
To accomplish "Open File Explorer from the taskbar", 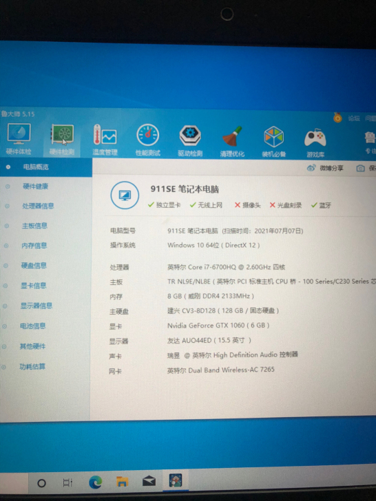I will point(122,481).
